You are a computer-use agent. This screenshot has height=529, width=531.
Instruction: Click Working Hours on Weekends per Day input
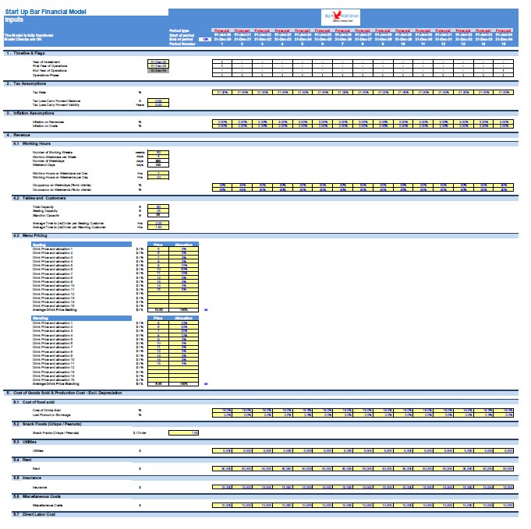(x=160, y=179)
